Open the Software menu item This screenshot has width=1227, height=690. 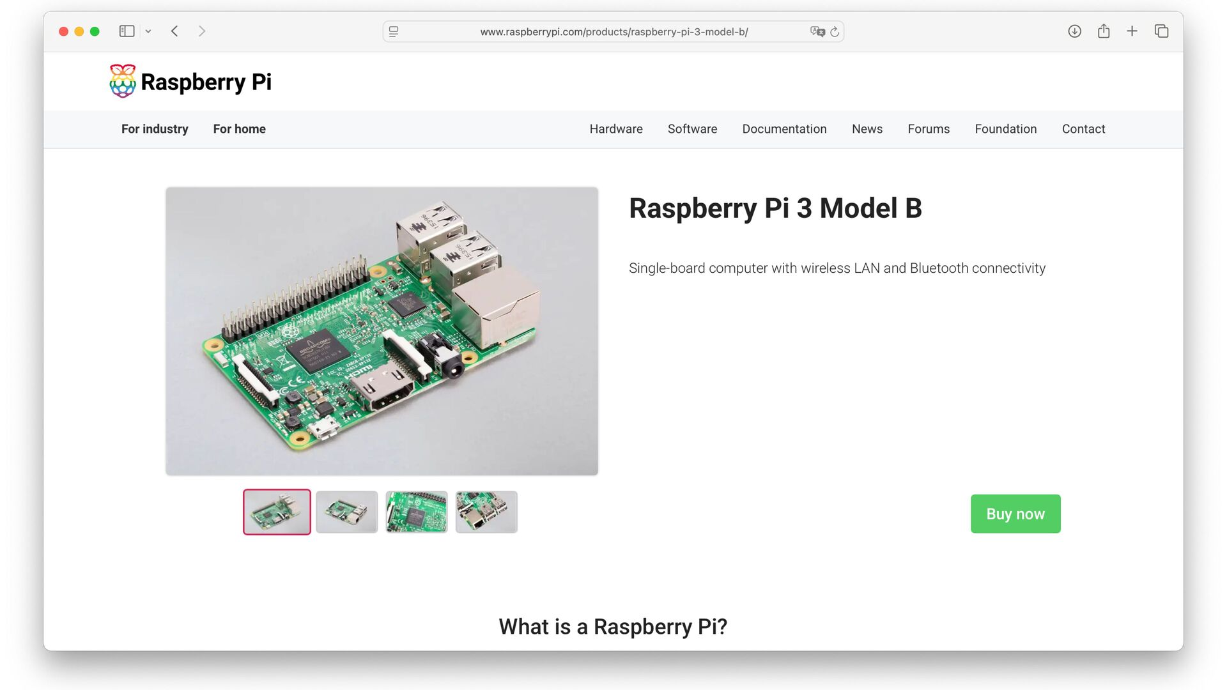692,129
